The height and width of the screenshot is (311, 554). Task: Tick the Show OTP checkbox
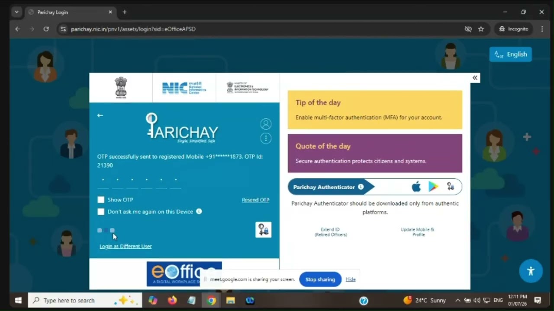click(x=101, y=200)
